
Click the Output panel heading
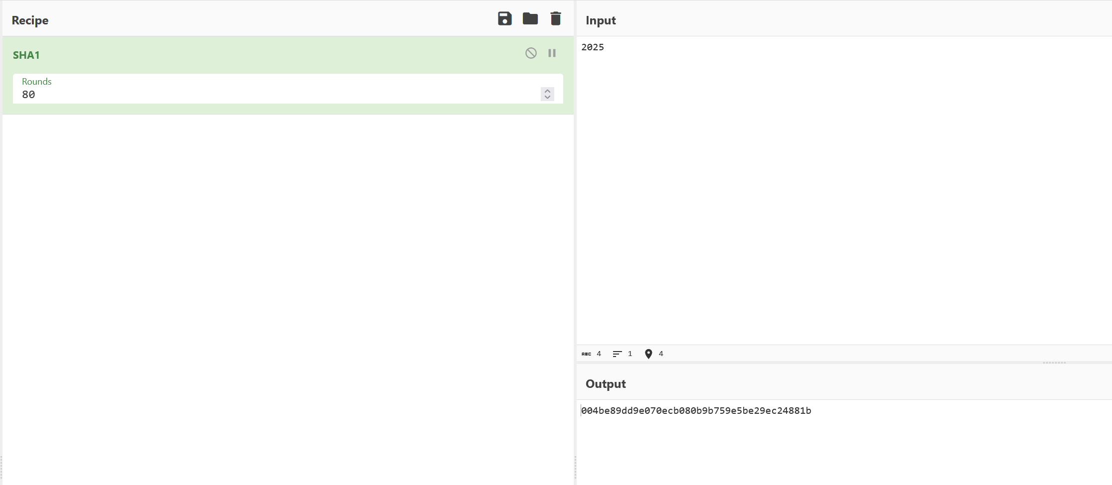pos(606,384)
